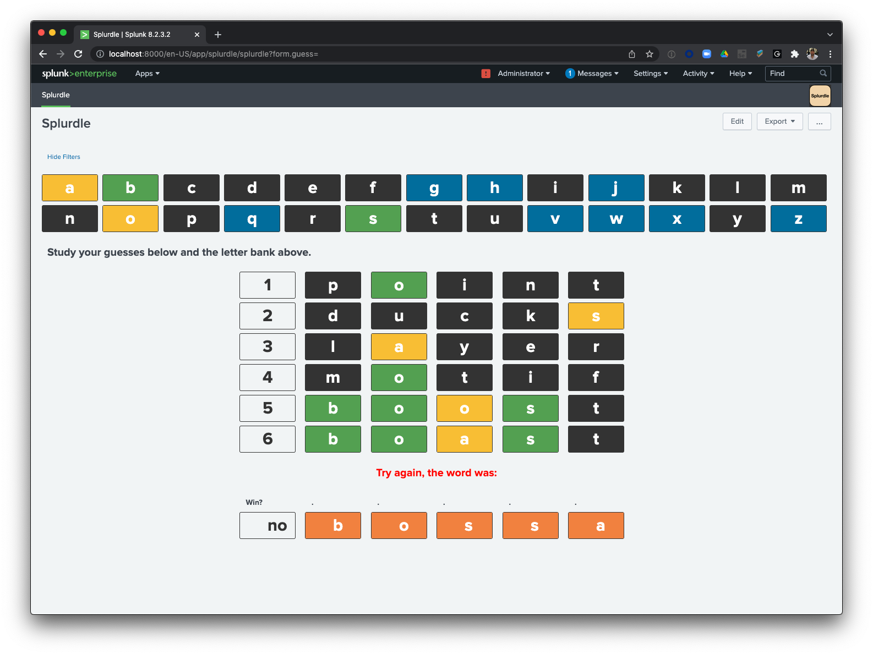Screen dimensions: 873x655
Task: Click the guess number 1 tile
Action: pos(268,285)
